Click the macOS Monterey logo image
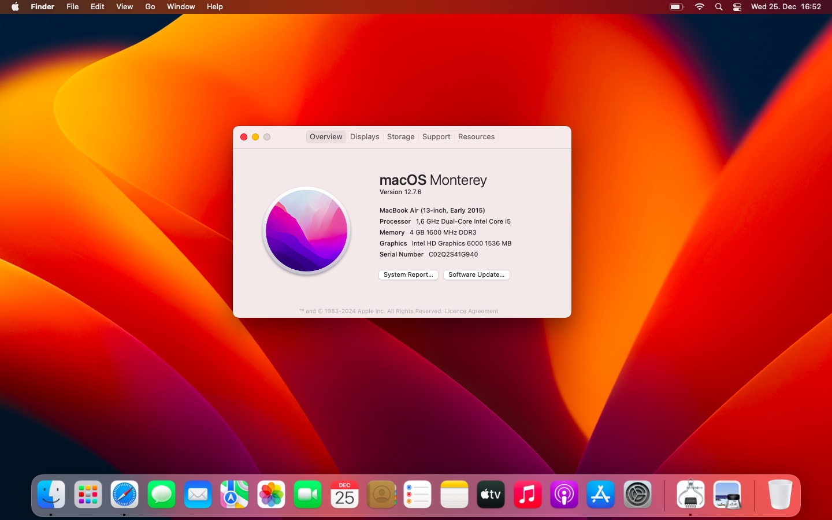Viewport: 832px width, 520px height. point(307,231)
